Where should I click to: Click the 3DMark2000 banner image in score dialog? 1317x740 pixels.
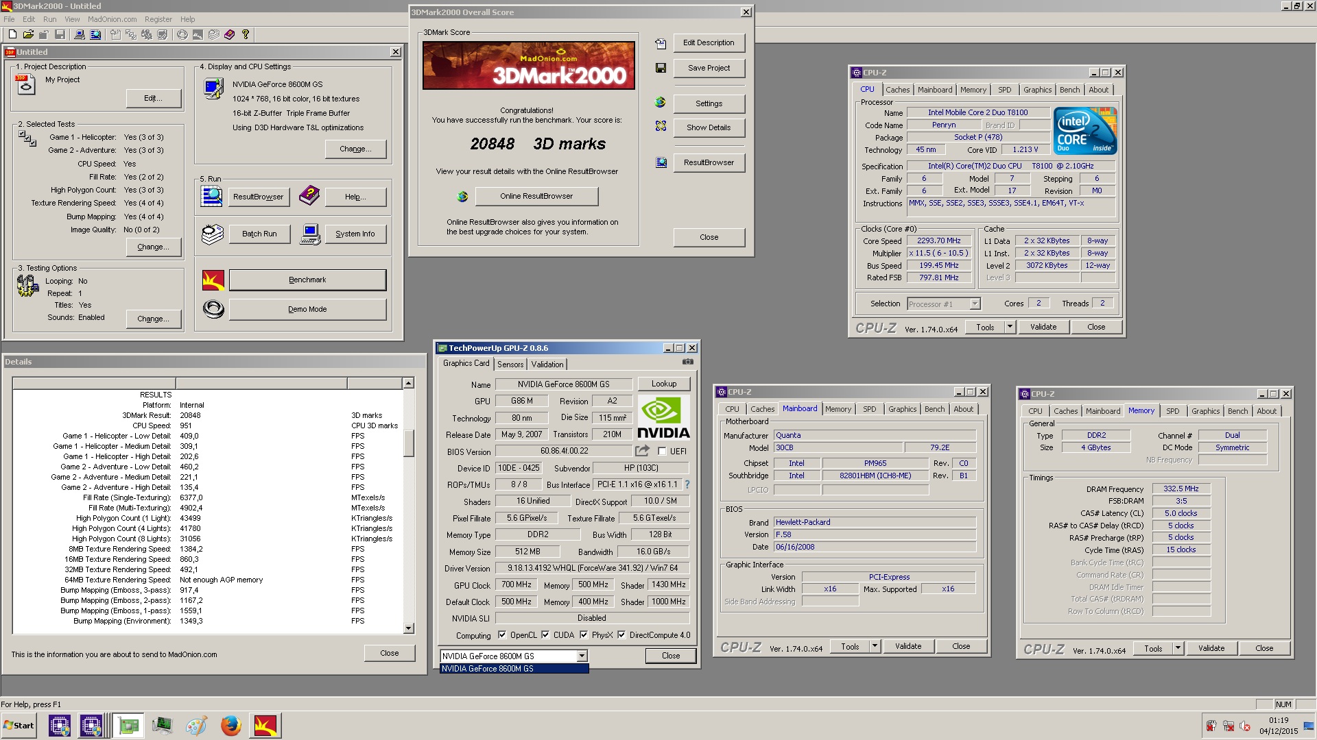(x=528, y=66)
